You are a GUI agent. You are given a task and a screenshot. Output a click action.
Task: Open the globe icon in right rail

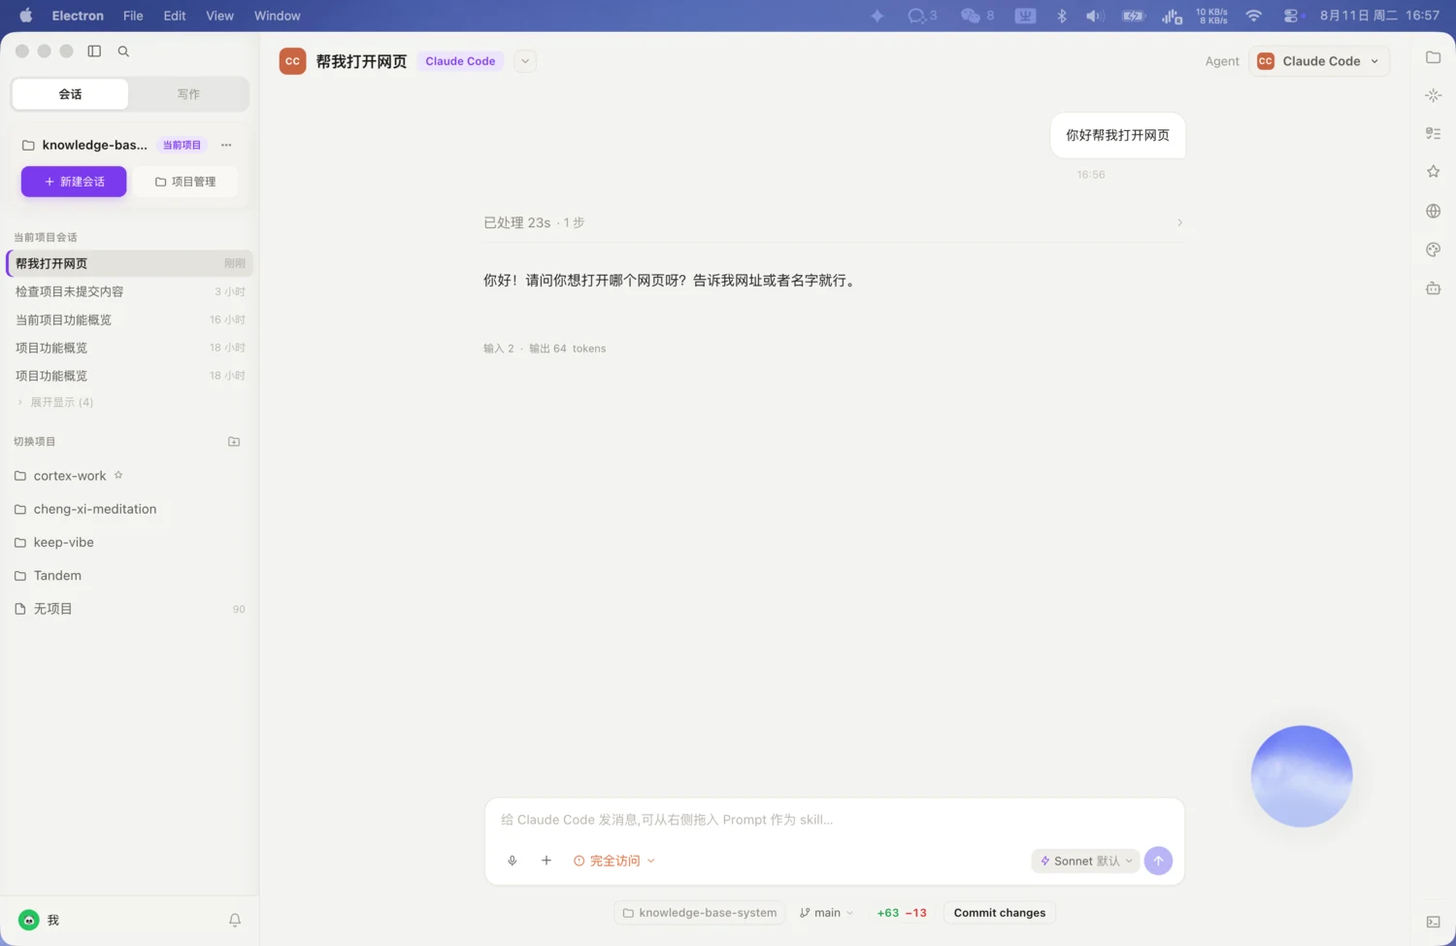coord(1433,211)
